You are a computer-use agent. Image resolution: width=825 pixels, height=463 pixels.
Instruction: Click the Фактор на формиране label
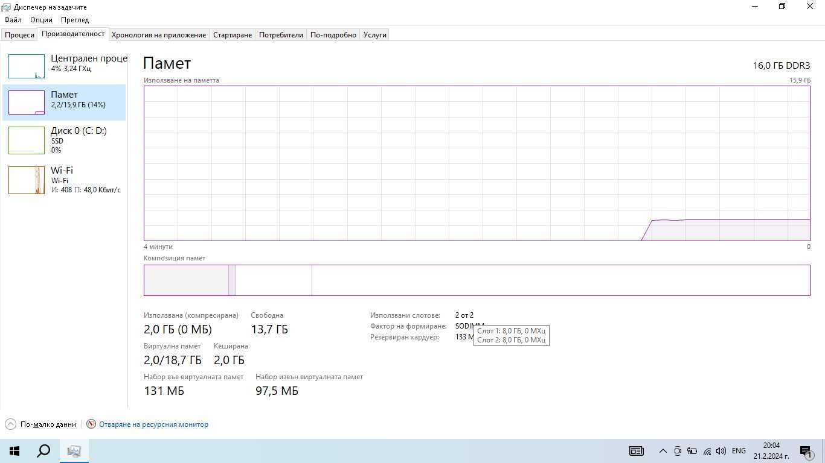(x=408, y=326)
